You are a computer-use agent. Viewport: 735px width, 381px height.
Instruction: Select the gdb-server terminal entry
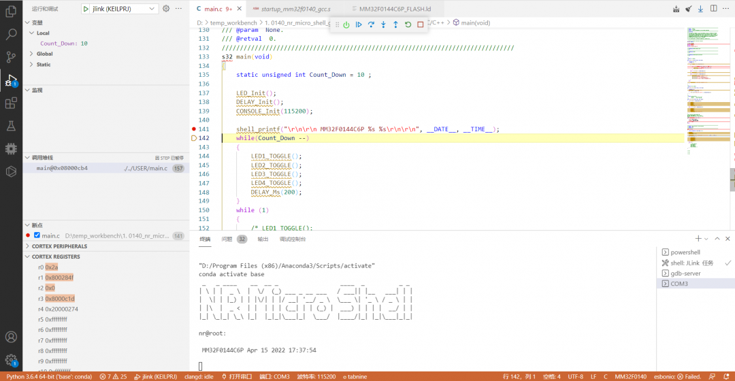(696, 274)
